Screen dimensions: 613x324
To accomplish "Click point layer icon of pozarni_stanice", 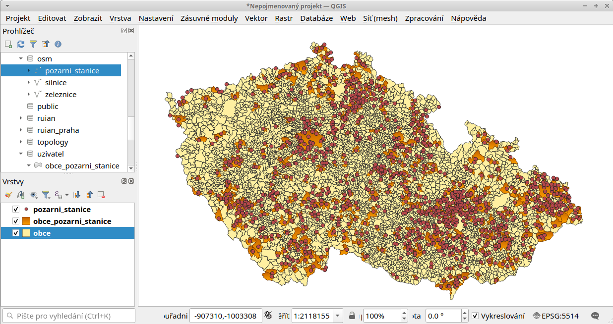I will click(x=39, y=71).
